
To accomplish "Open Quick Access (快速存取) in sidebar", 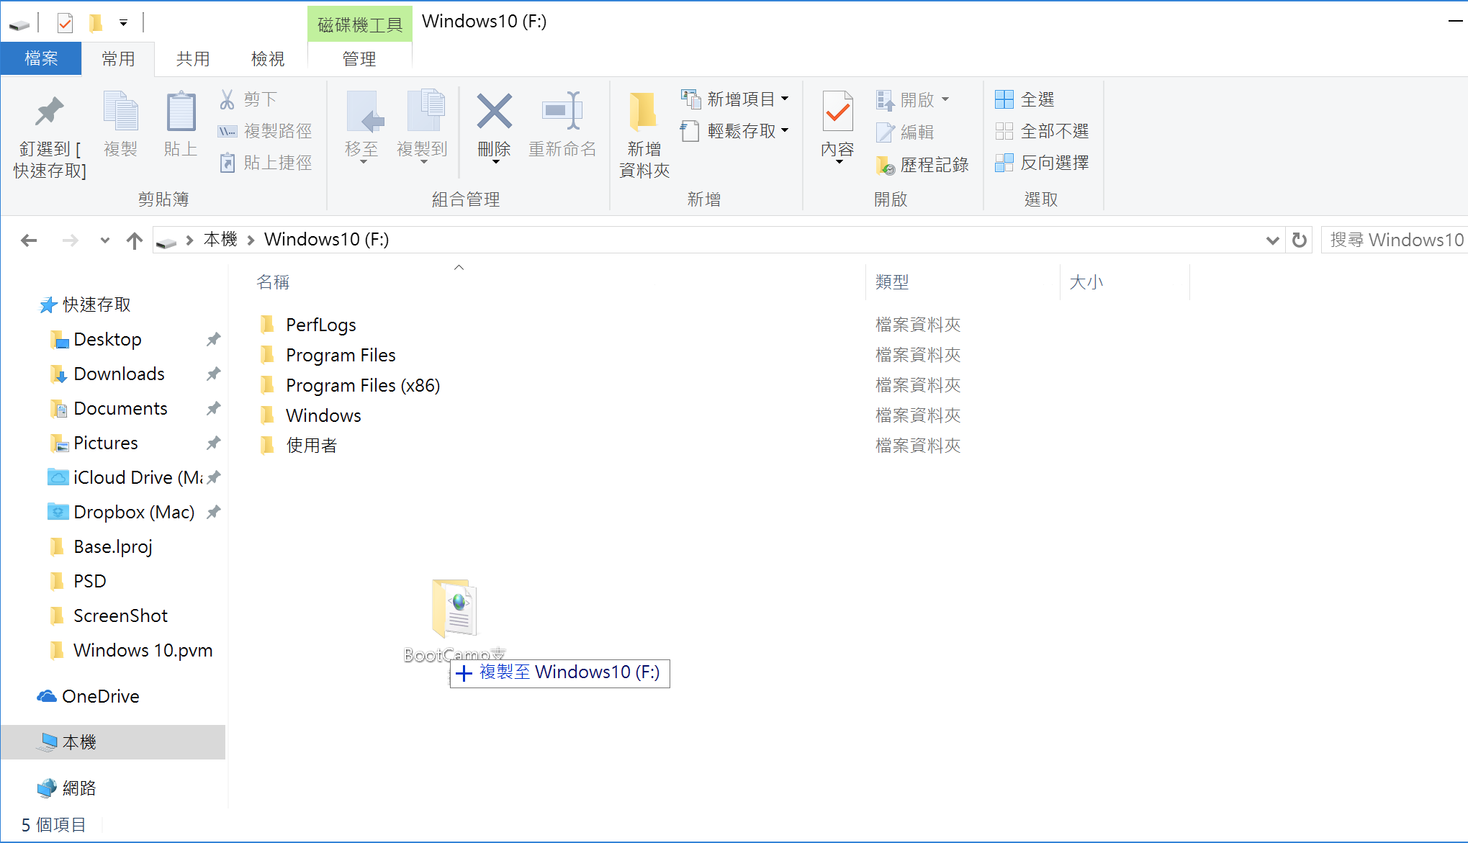I will click(86, 305).
